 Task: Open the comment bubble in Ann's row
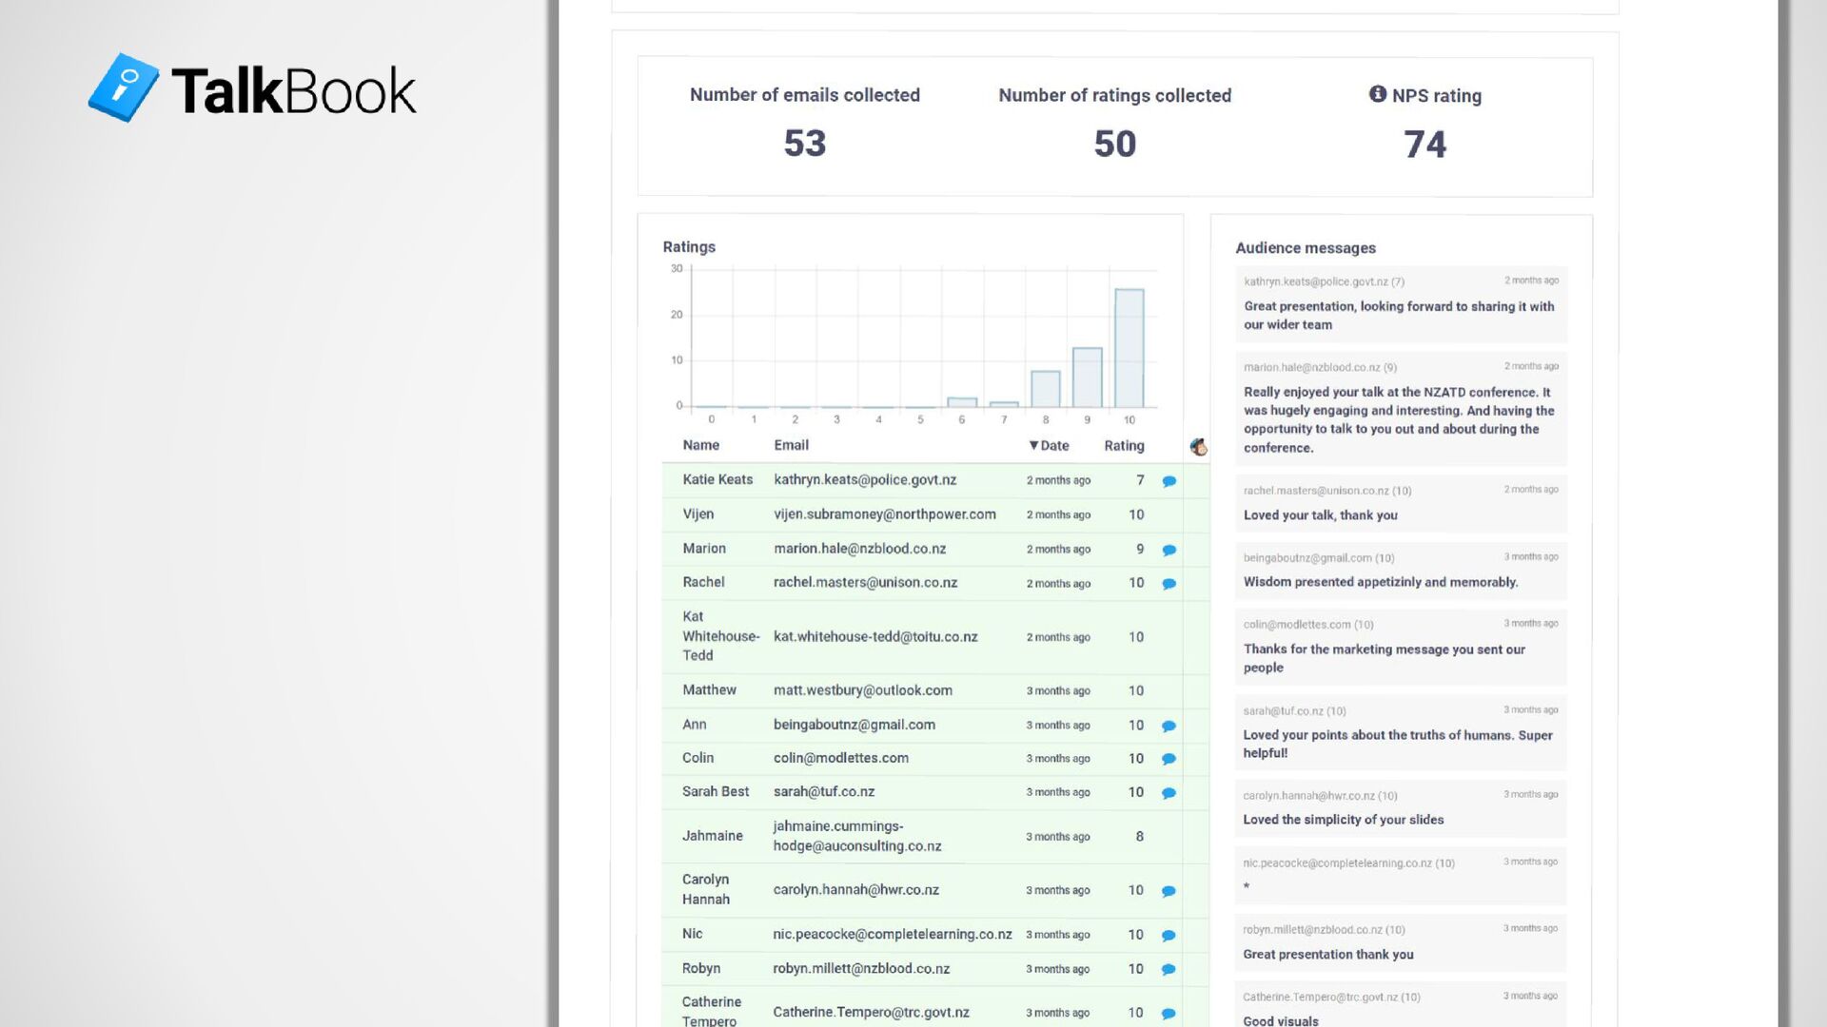[x=1169, y=726]
